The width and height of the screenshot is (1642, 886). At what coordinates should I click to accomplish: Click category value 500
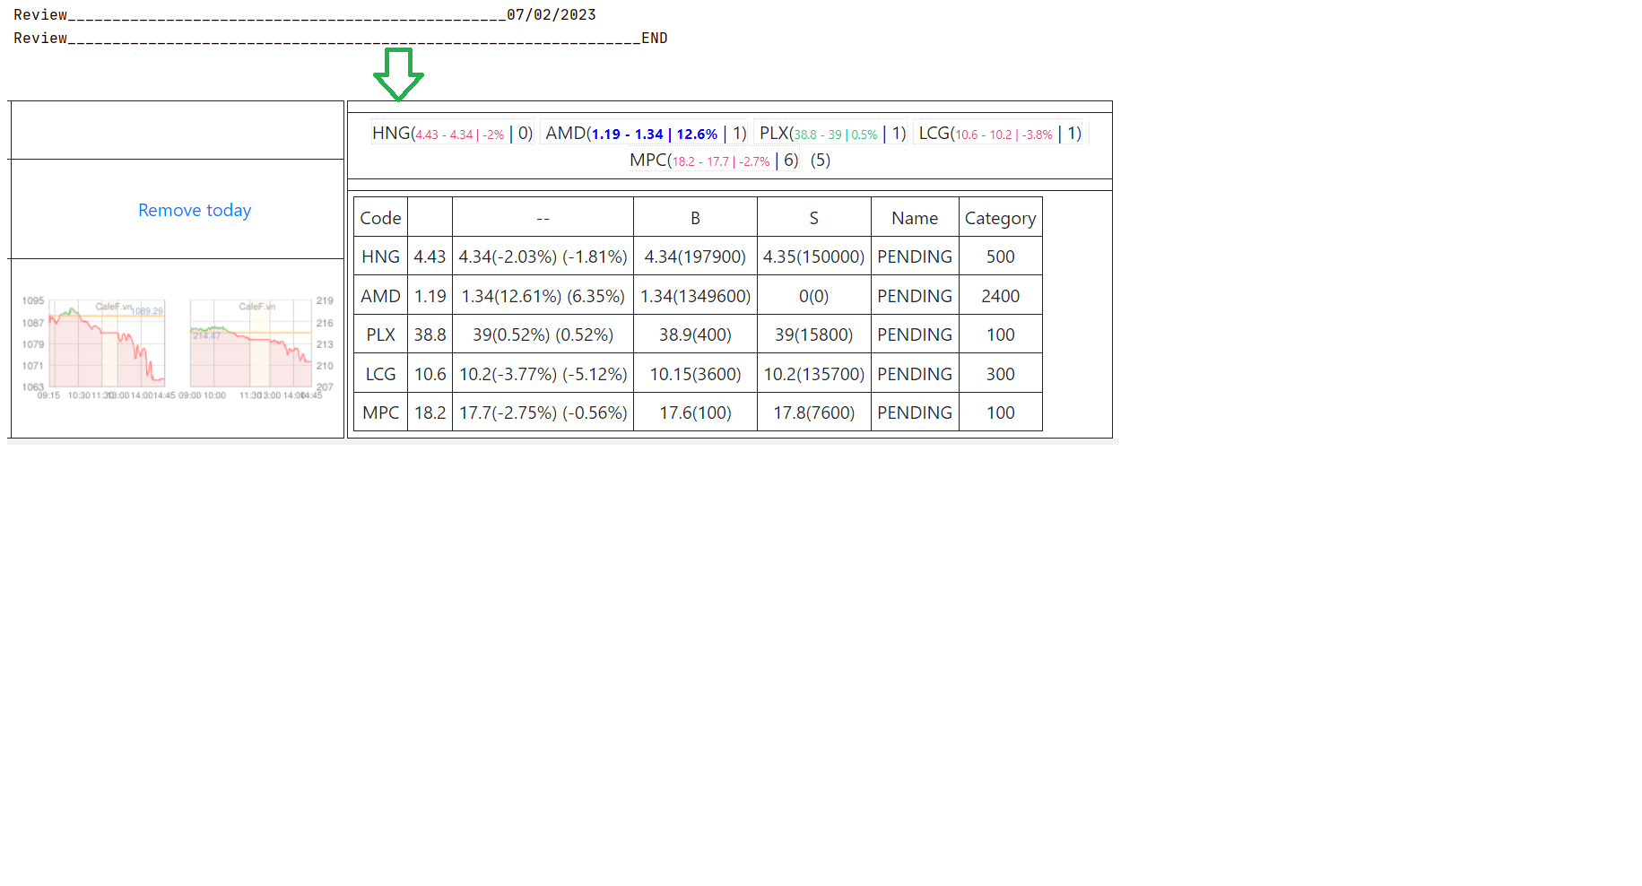[1000, 256]
